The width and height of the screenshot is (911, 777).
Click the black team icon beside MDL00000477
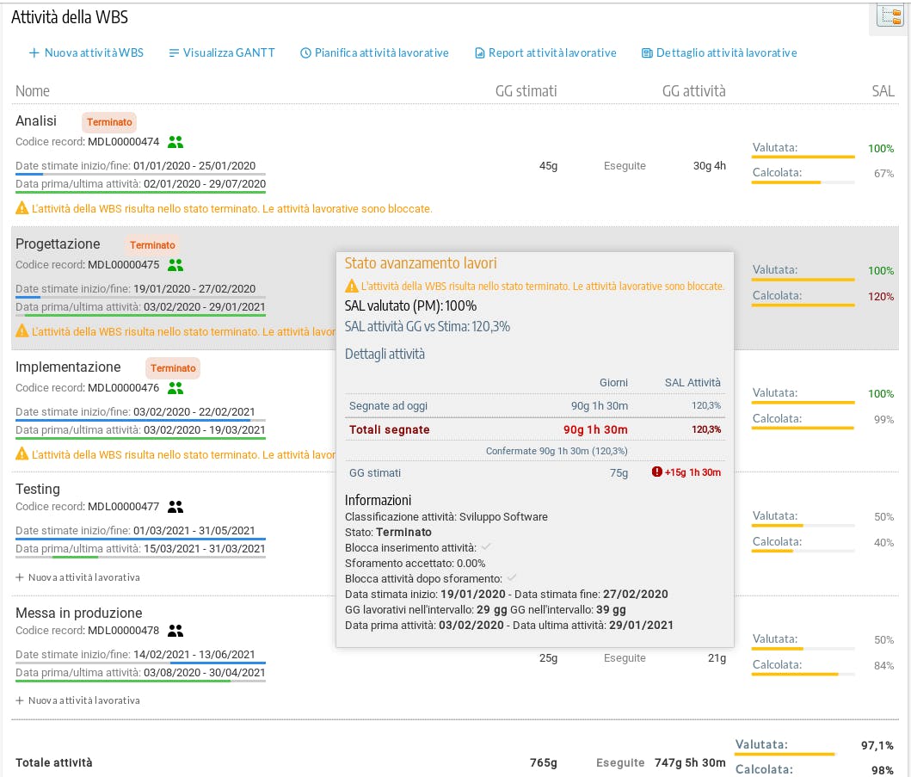tap(175, 507)
